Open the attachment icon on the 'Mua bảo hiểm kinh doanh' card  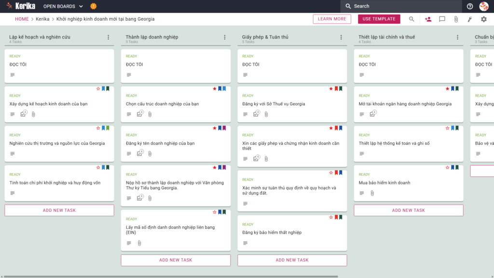[x=372, y=193]
